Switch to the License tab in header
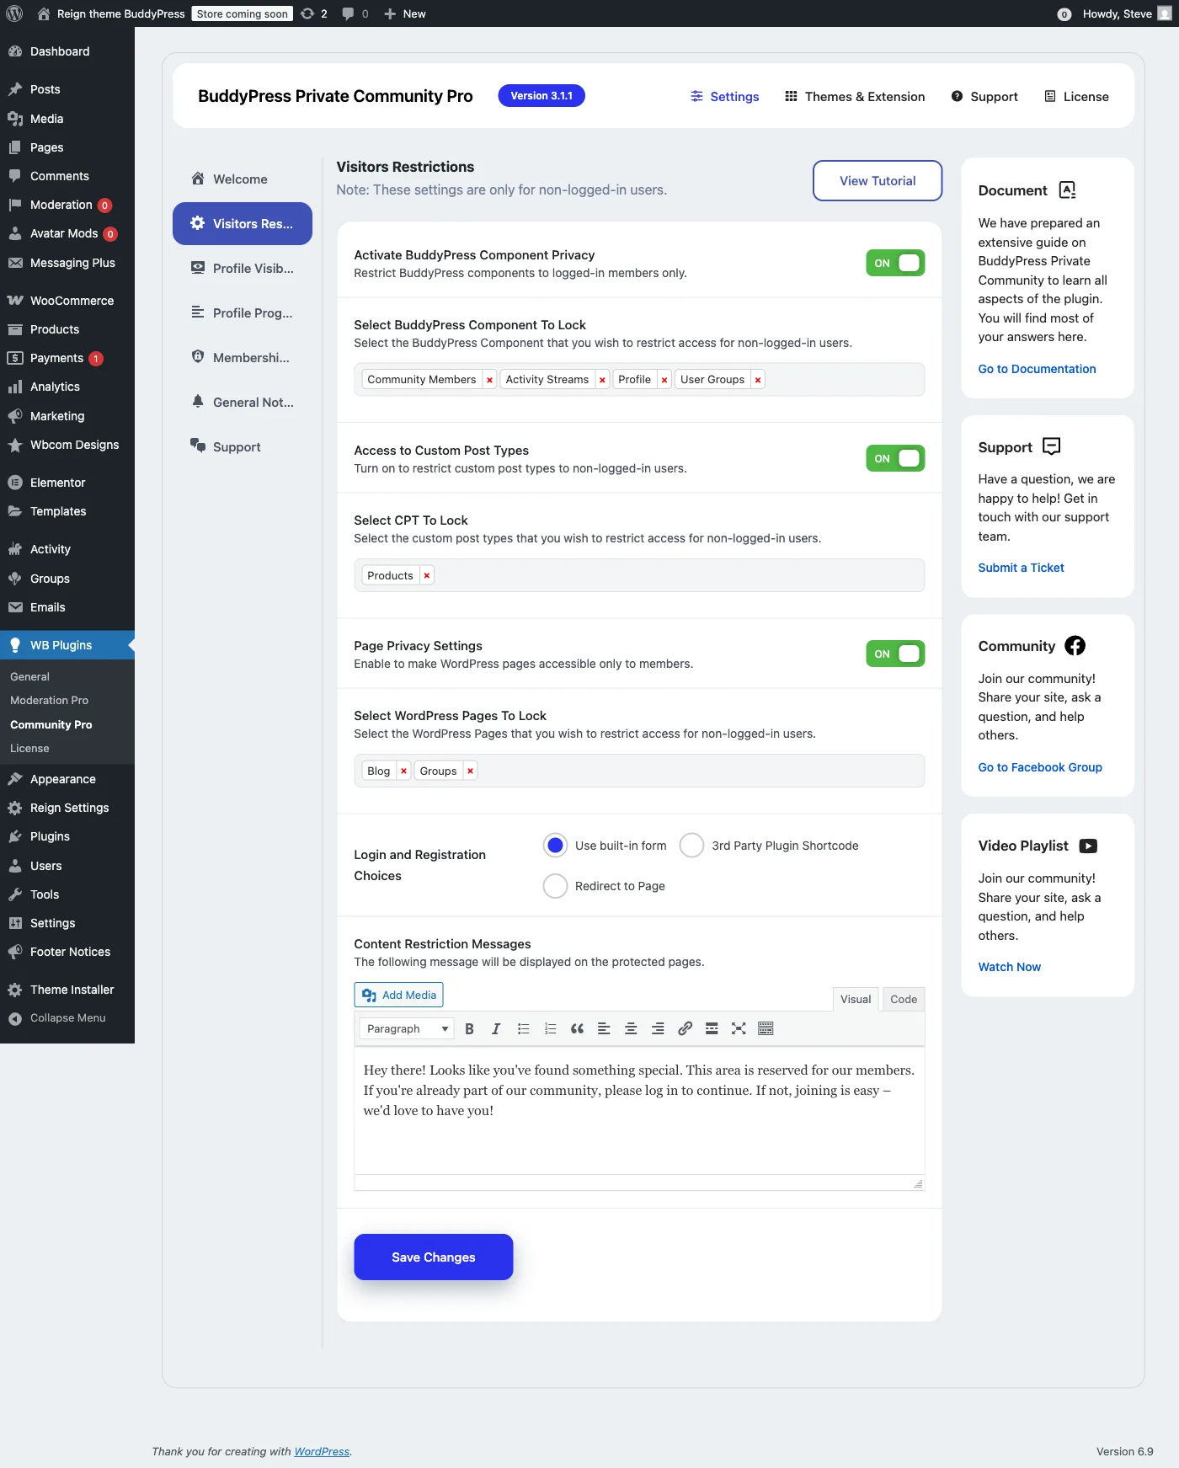 (1076, 97)
